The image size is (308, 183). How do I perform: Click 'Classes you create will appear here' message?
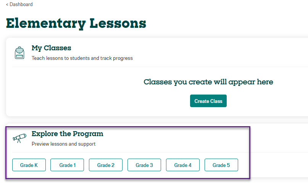[208, 82]
